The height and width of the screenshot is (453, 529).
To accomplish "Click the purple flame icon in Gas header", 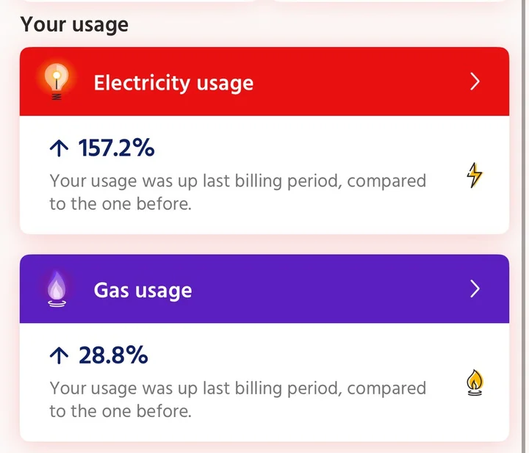I will point(57,288).
